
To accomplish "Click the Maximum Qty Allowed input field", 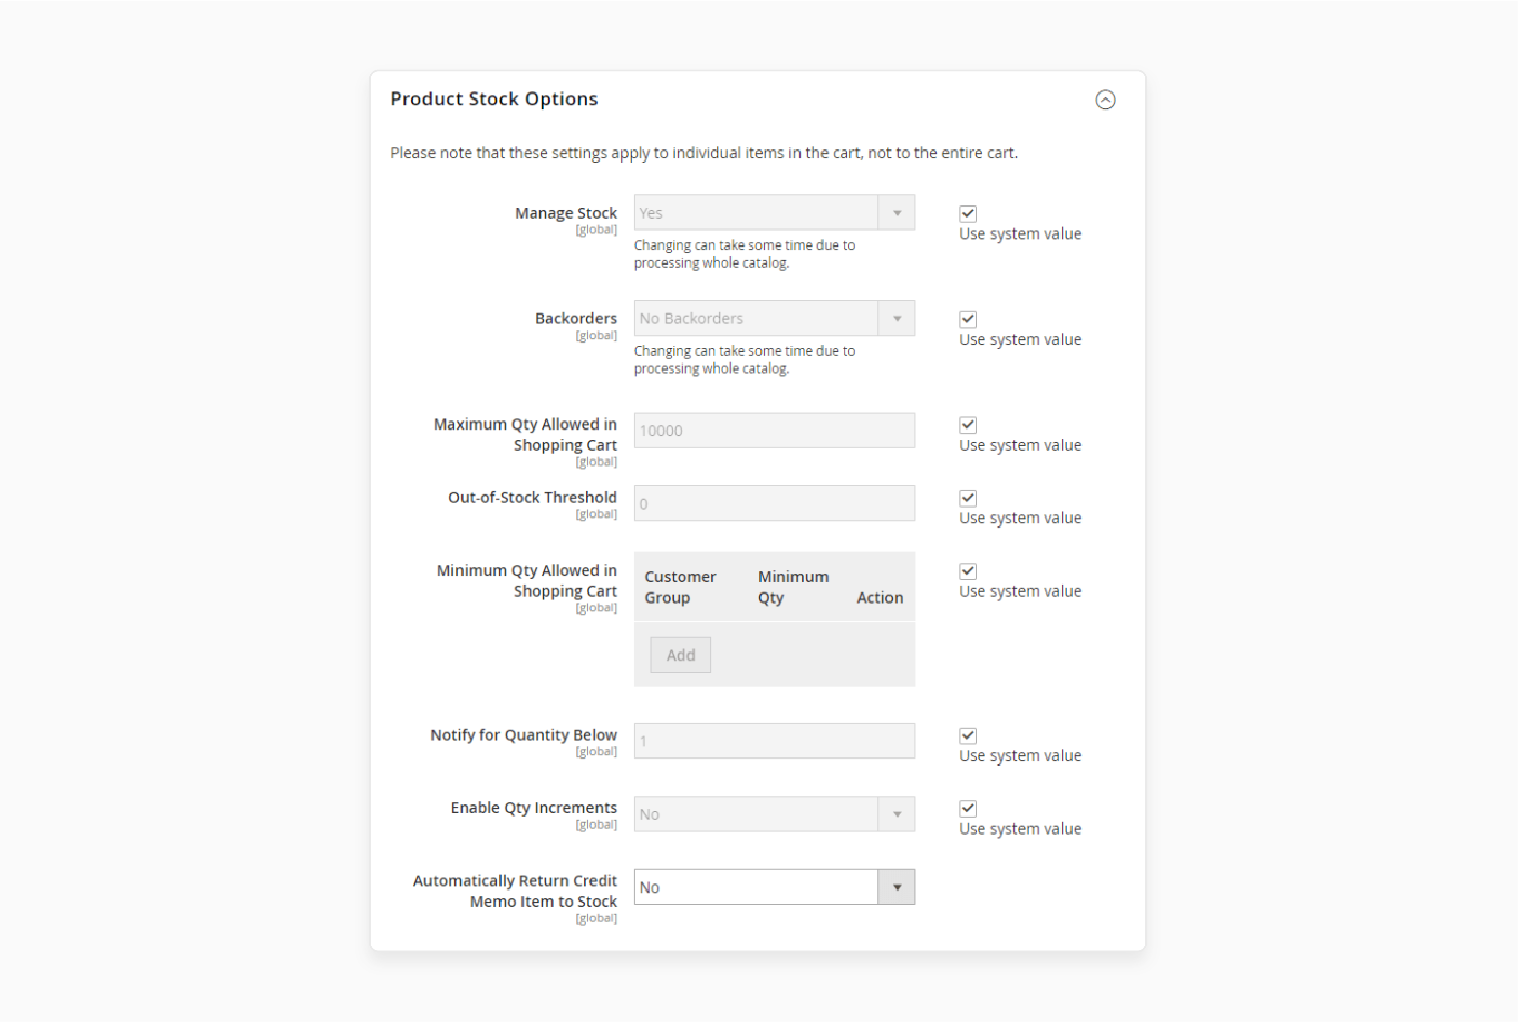I will click(774, 430).
